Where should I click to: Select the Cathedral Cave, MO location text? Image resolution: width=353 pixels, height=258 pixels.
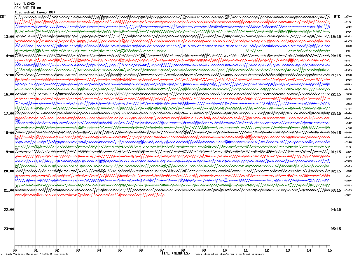(x=35, y=12)
